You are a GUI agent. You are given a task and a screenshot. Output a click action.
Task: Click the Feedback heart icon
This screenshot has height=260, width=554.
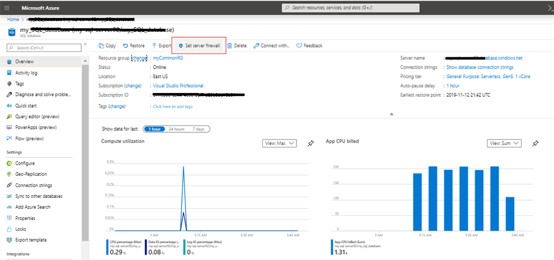coord(299,45)
